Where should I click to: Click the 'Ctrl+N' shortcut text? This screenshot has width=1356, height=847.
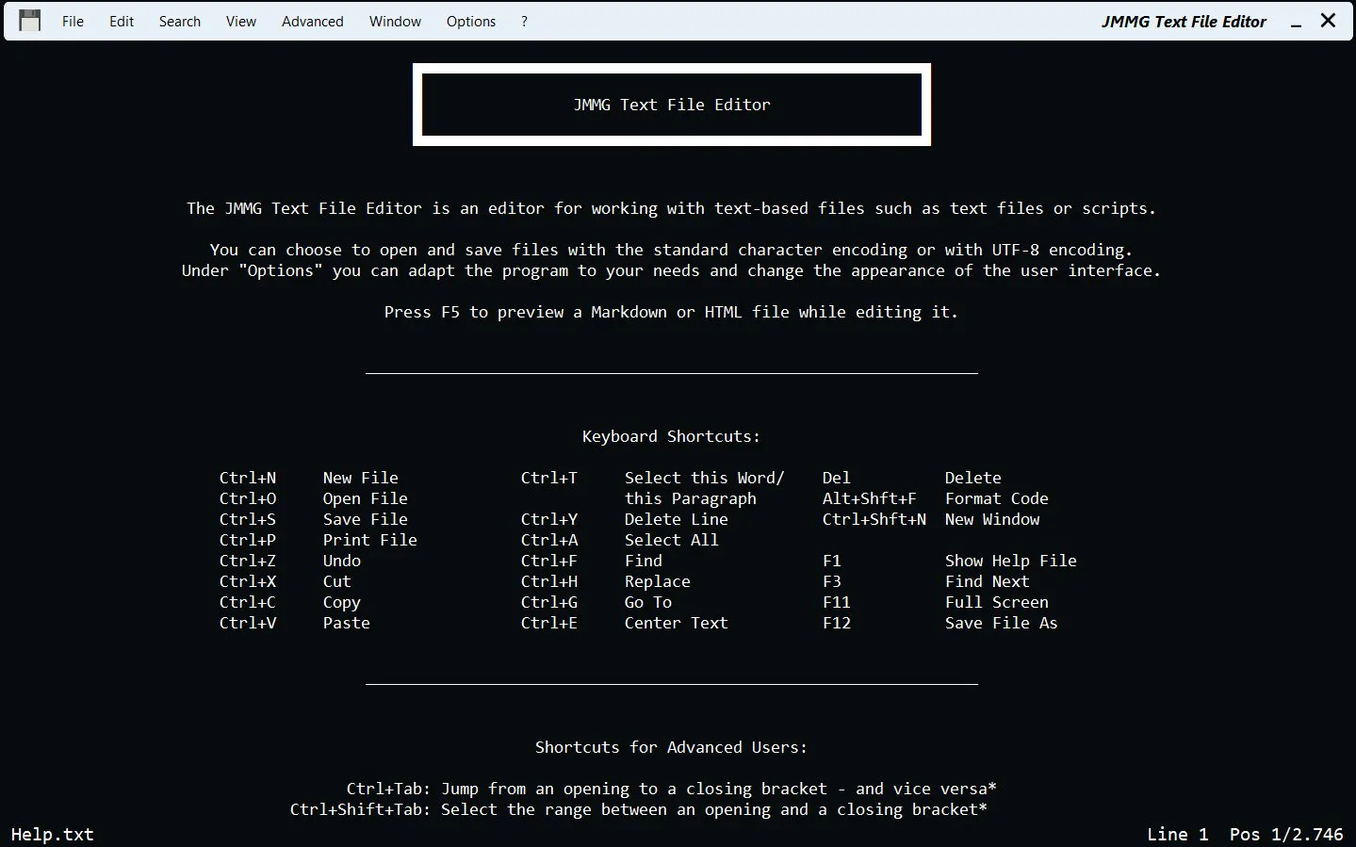point(248,478)
